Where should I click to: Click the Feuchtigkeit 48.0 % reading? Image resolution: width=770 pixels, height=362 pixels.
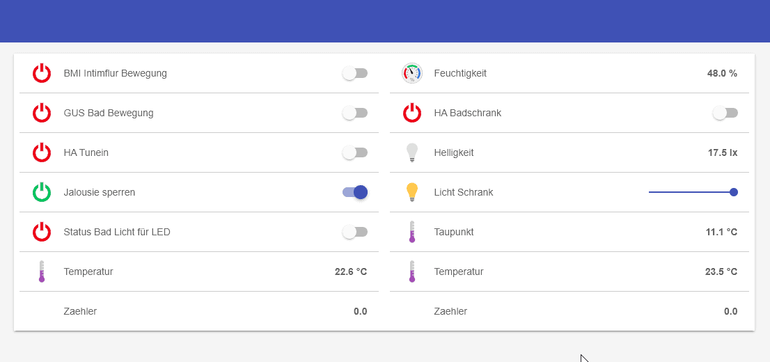pyautogui.click(x=722, y=73)
